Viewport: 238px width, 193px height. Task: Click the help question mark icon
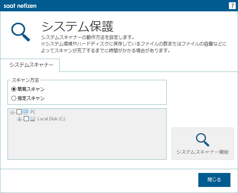[x=232, y=6]
